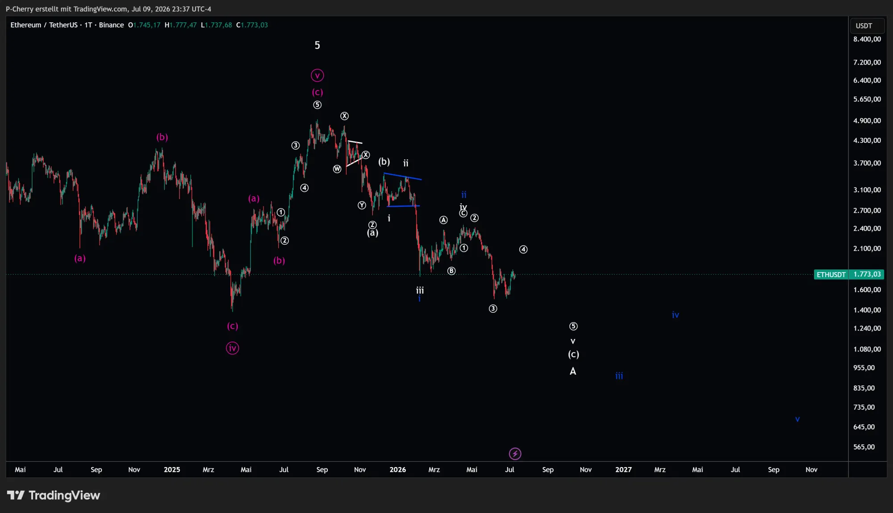
Task: Click the current price label 1.773,03 on axis
Action: click(x=867, y=274)
